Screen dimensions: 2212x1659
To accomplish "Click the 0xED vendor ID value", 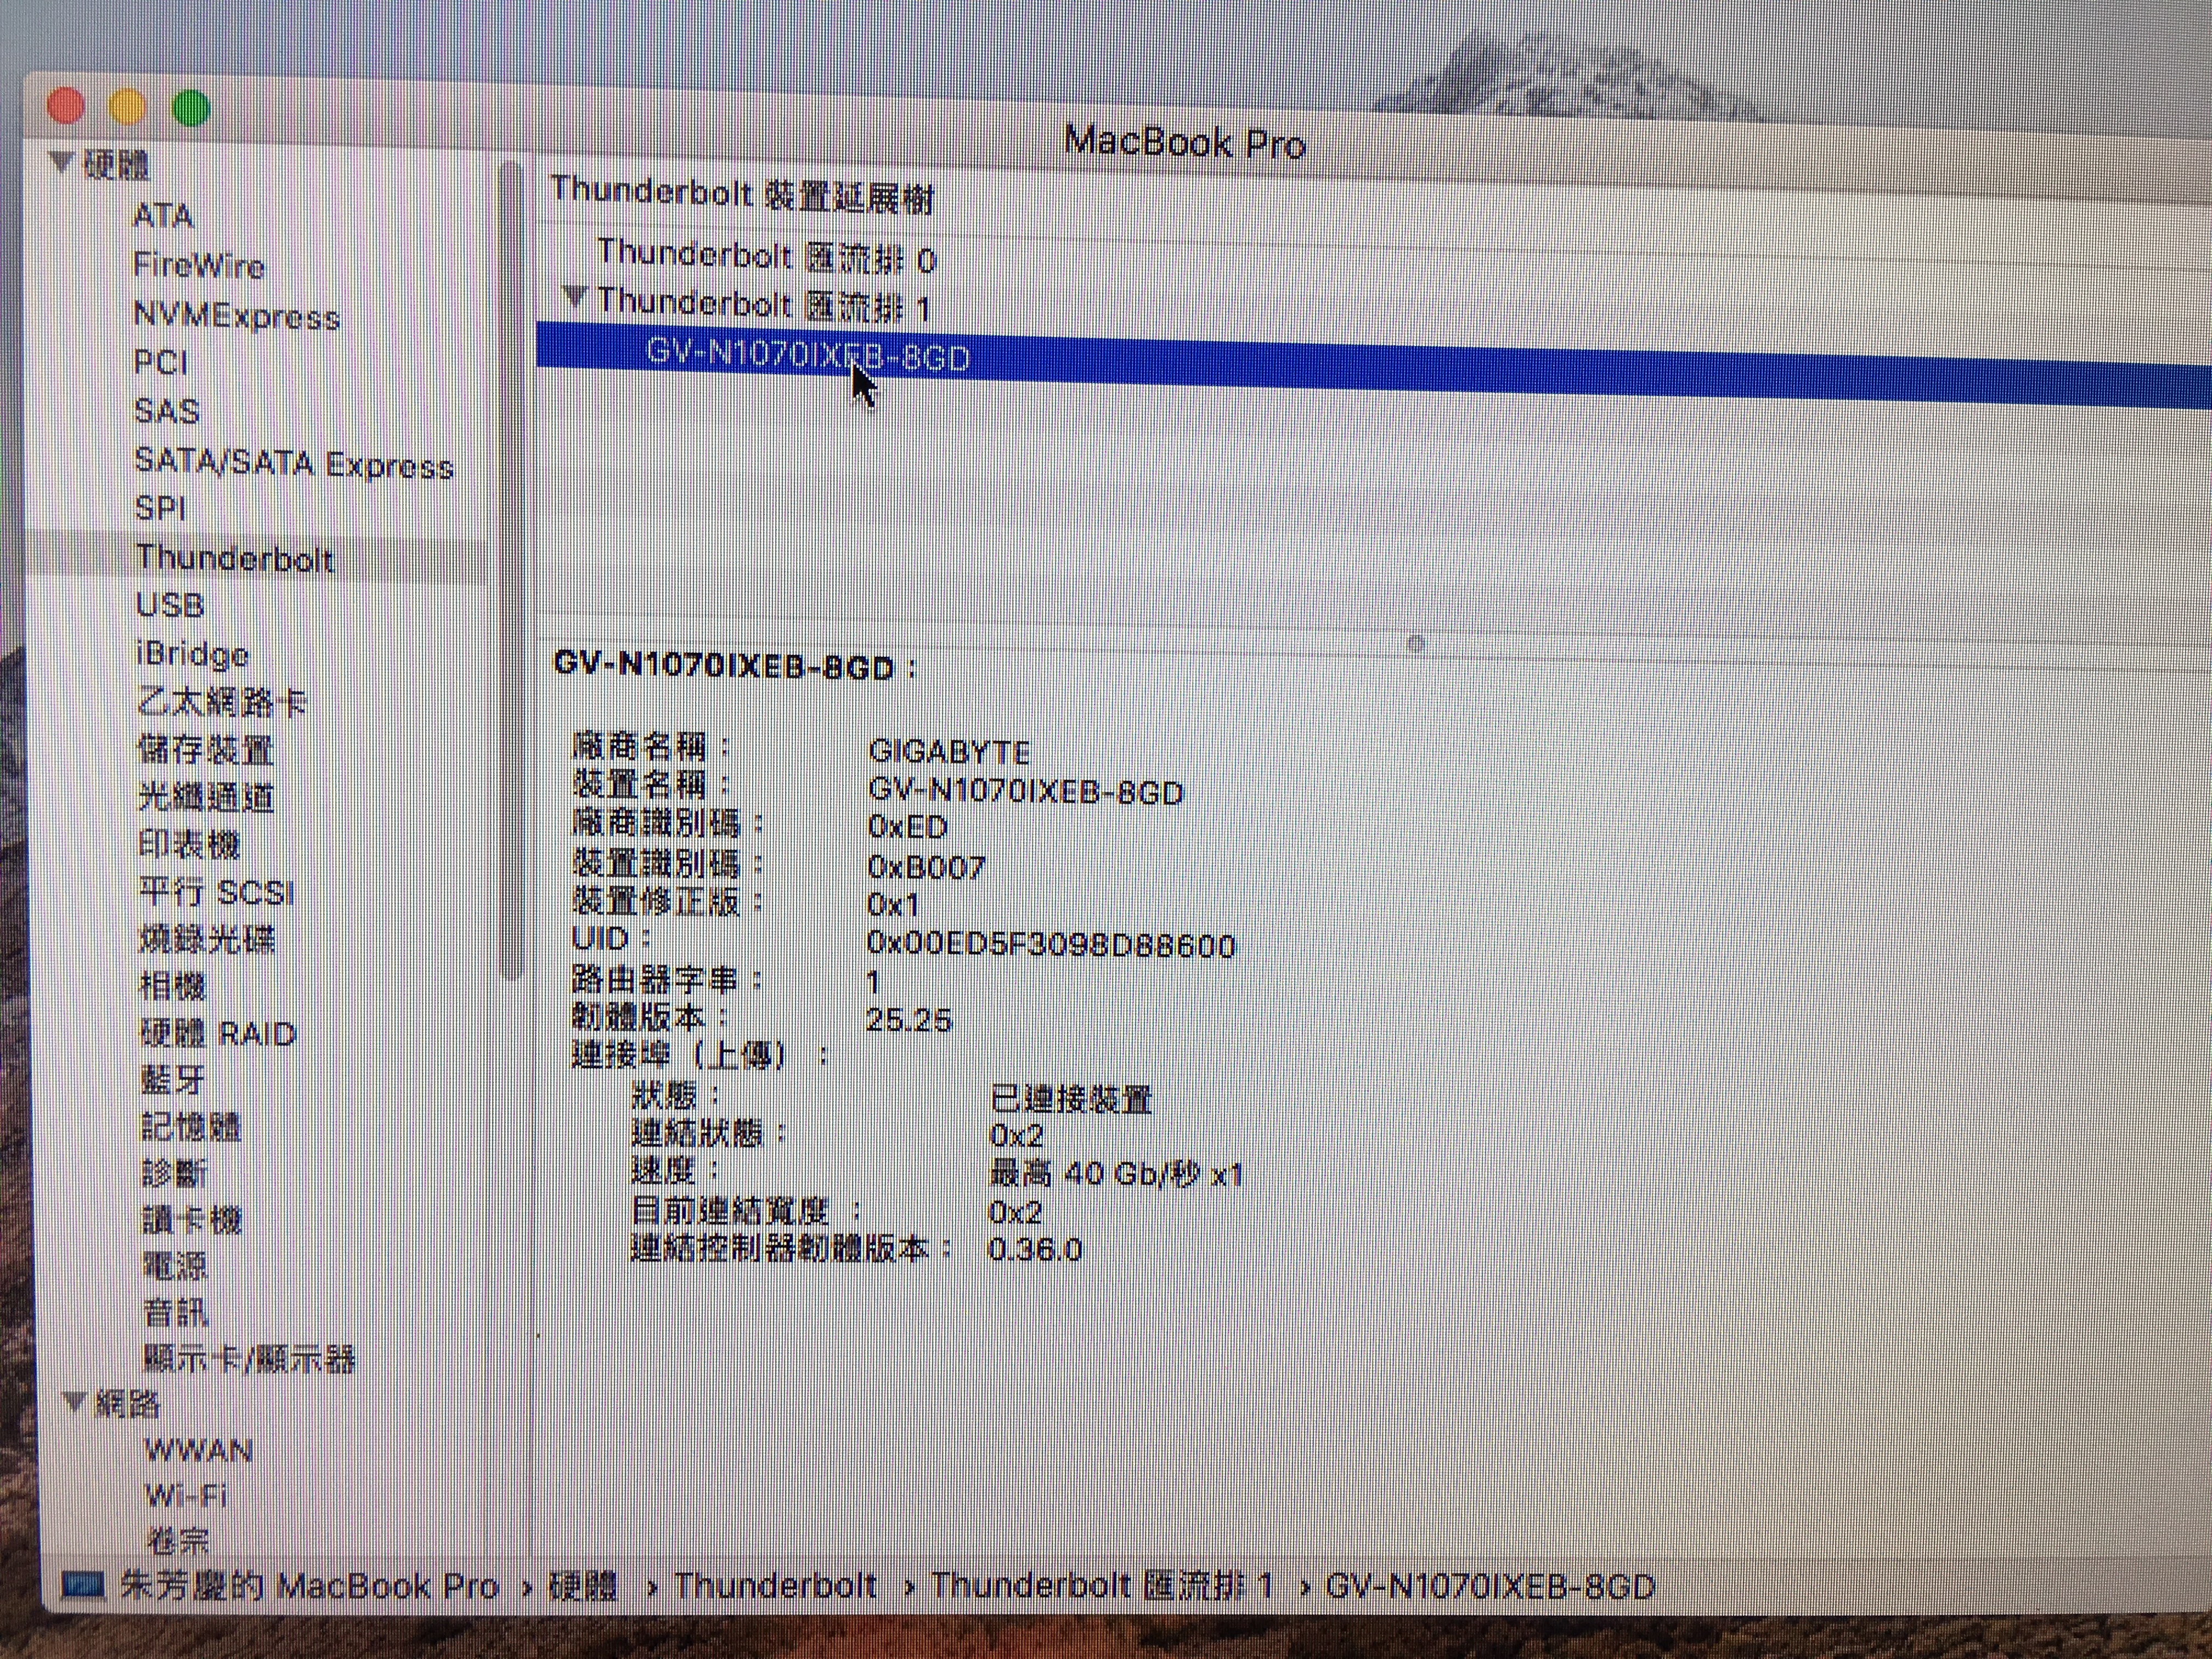I will 907,827.
